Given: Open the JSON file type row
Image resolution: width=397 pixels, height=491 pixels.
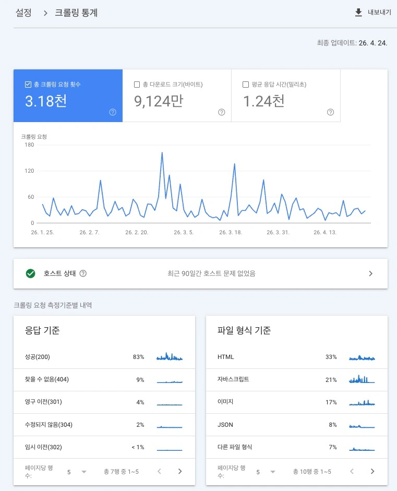Looking at the screenshot, I should pos(297,425).
